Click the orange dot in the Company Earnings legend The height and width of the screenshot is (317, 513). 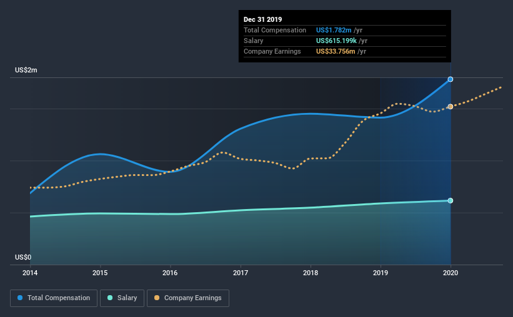click(157, 298)
